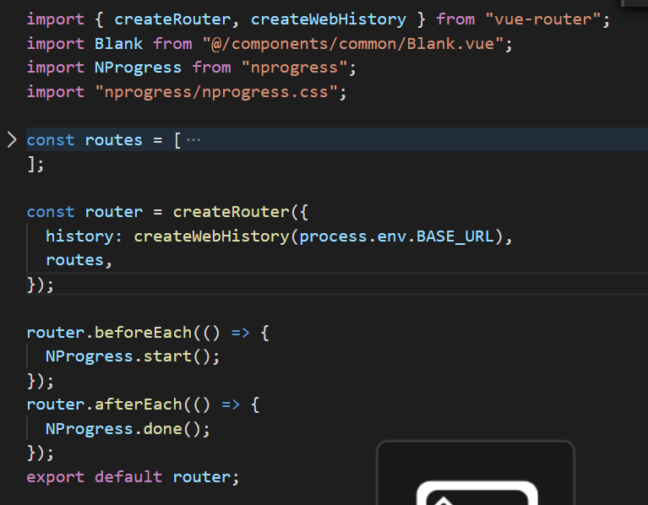Click the export keyword on last line
Screen dimensions: 648x505
[56, 477]
